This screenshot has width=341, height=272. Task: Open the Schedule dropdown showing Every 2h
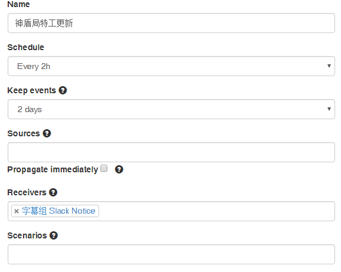[x=171, y=66]
